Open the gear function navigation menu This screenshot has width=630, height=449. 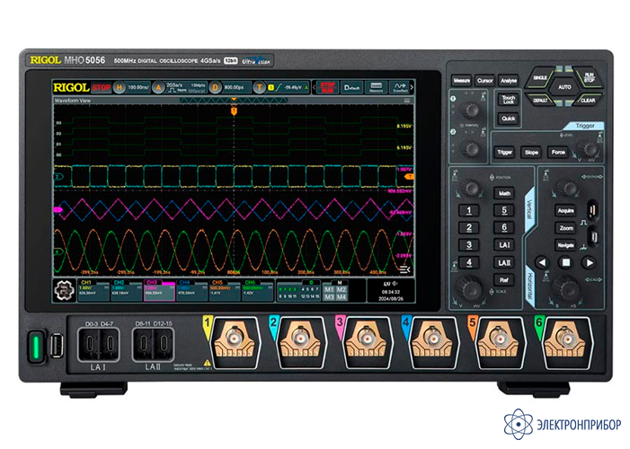pyautogui.click(x=64, y=290)
